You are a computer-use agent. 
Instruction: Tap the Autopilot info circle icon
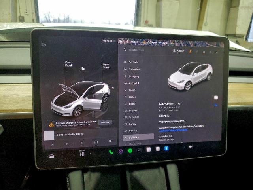coord(170,136)
